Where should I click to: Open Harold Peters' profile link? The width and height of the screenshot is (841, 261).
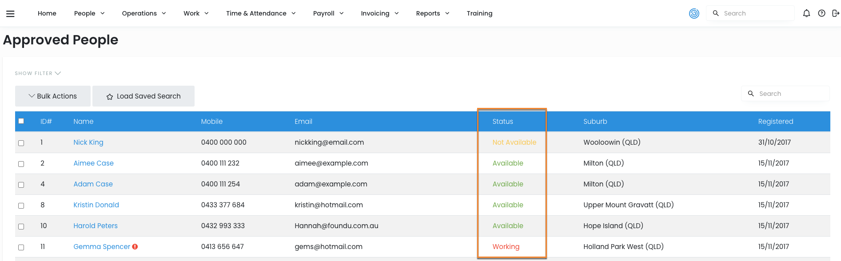(x=96, y=226)
